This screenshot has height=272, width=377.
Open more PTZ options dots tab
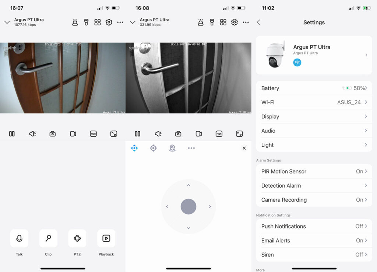191,148
